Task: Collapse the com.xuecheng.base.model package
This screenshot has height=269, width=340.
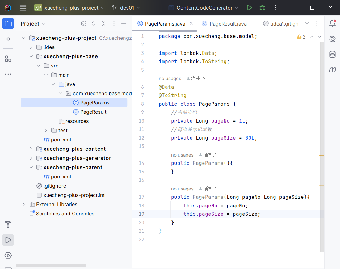Action: pos(61,93)
